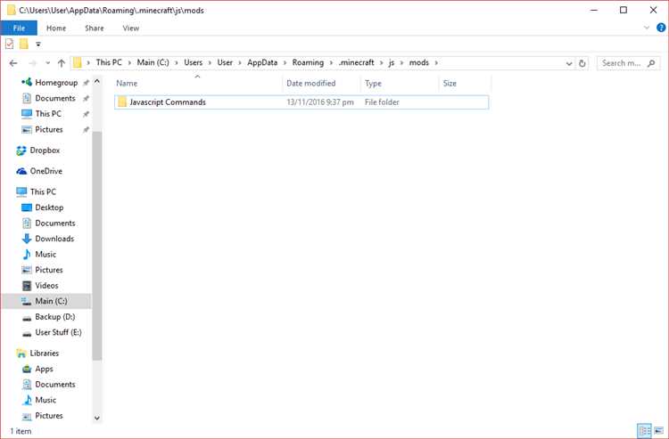669x439 pixels.
Task: Click the navigation pane scrollbar thumb
Action: click(97, 246)
